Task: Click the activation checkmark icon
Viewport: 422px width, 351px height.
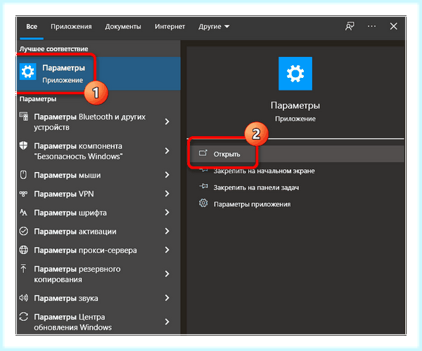Action: [24, 231]
